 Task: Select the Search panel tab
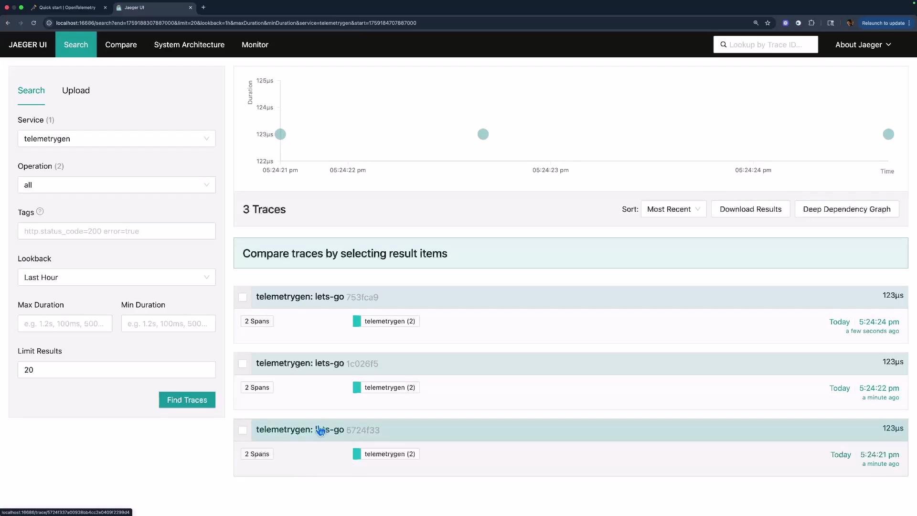click(31, 90)
